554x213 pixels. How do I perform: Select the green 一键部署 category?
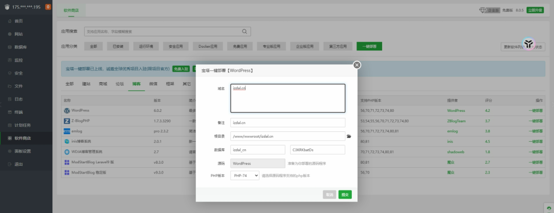(369, 46)
